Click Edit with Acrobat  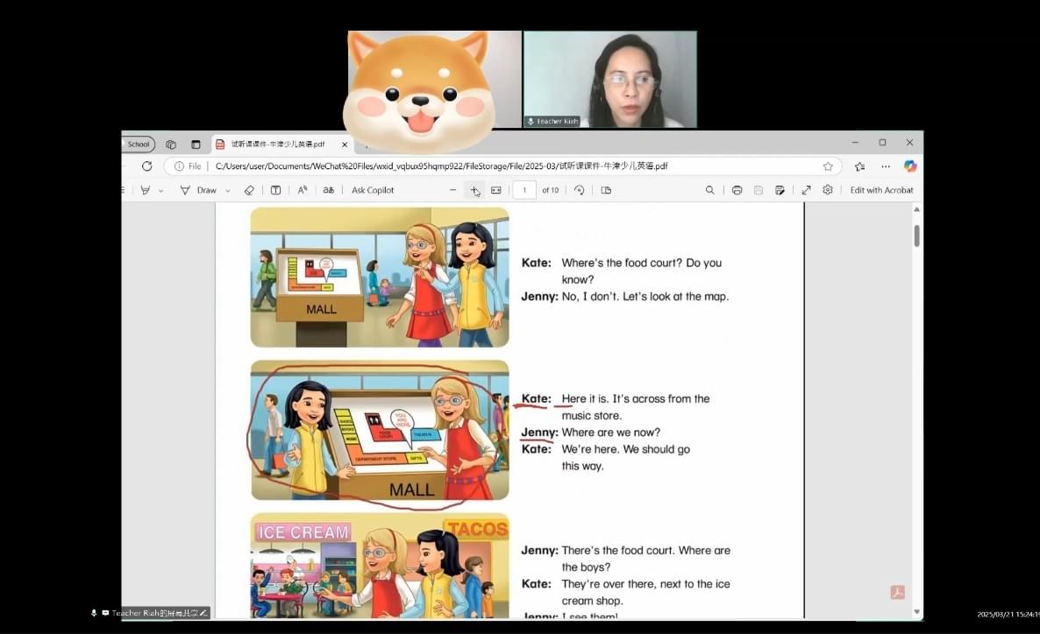coord(881,190)
